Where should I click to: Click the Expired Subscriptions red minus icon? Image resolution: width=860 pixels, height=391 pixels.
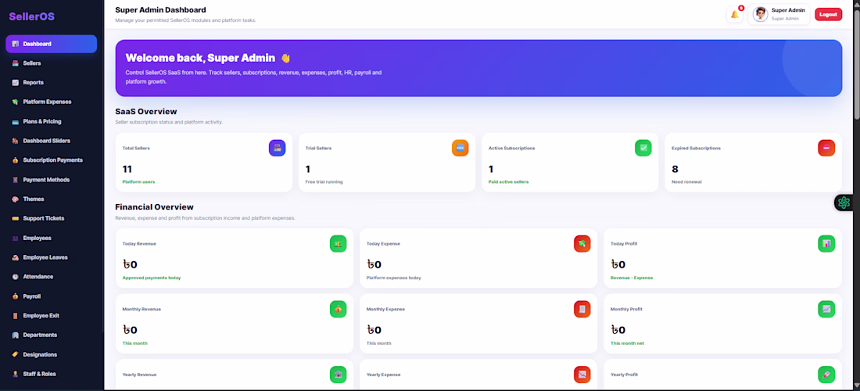826,148
